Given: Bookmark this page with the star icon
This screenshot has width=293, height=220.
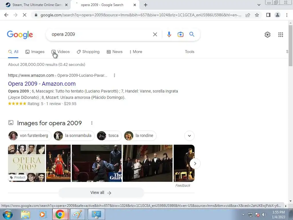Looking at the screenshot, I should coord(257,15).
